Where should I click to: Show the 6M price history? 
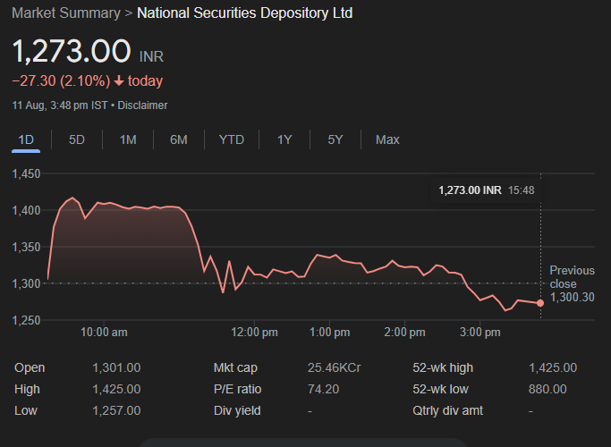point(178,139)
